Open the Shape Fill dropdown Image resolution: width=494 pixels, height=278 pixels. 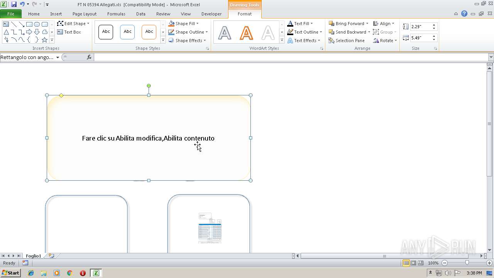[x=183, y=24]
